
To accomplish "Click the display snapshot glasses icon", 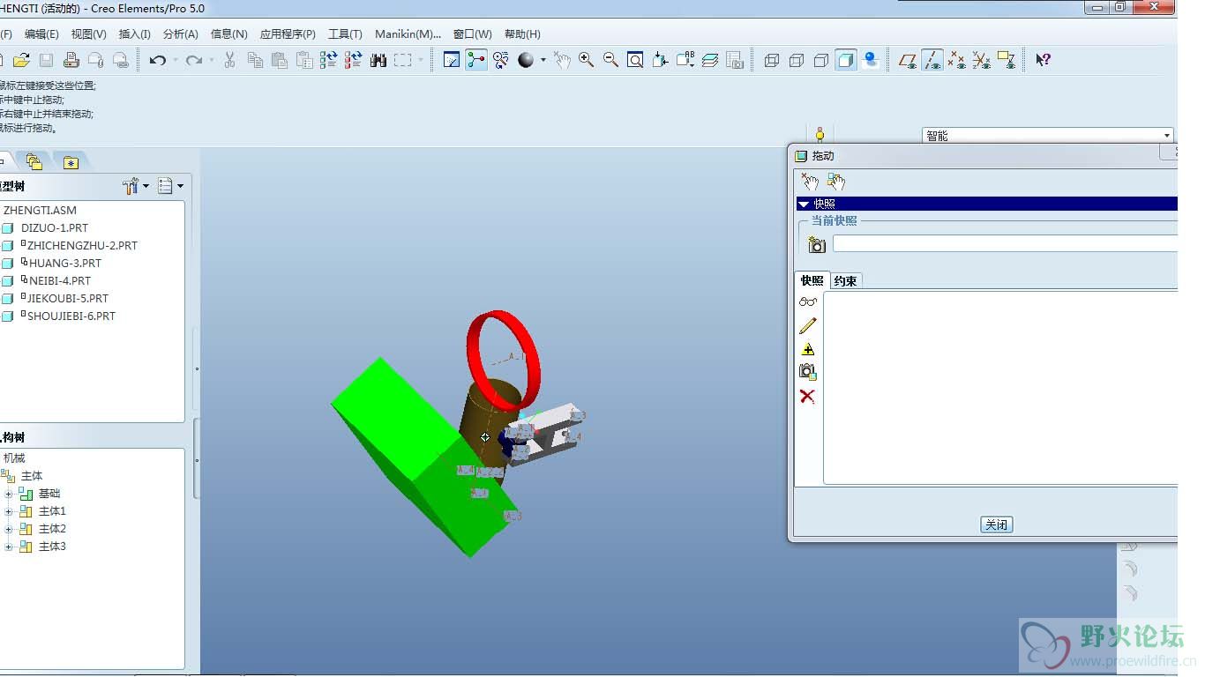I will (808, 301).
